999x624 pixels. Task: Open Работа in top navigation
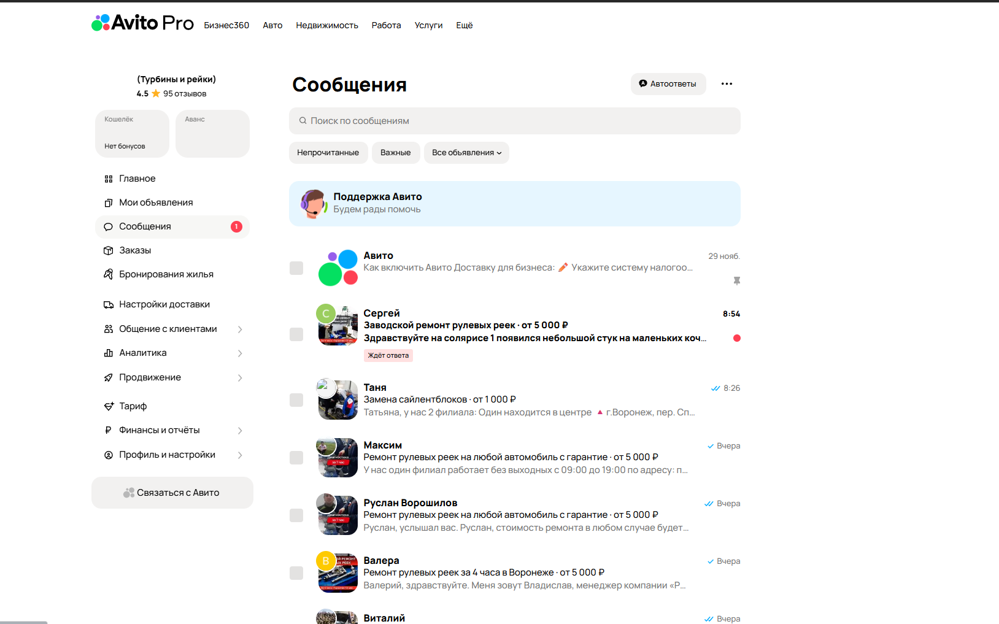point(386,25)
